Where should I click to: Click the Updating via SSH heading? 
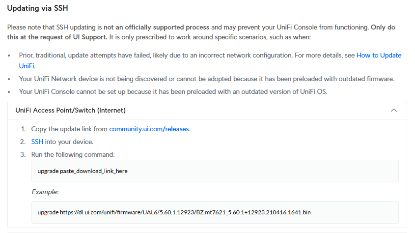(38, 8)
